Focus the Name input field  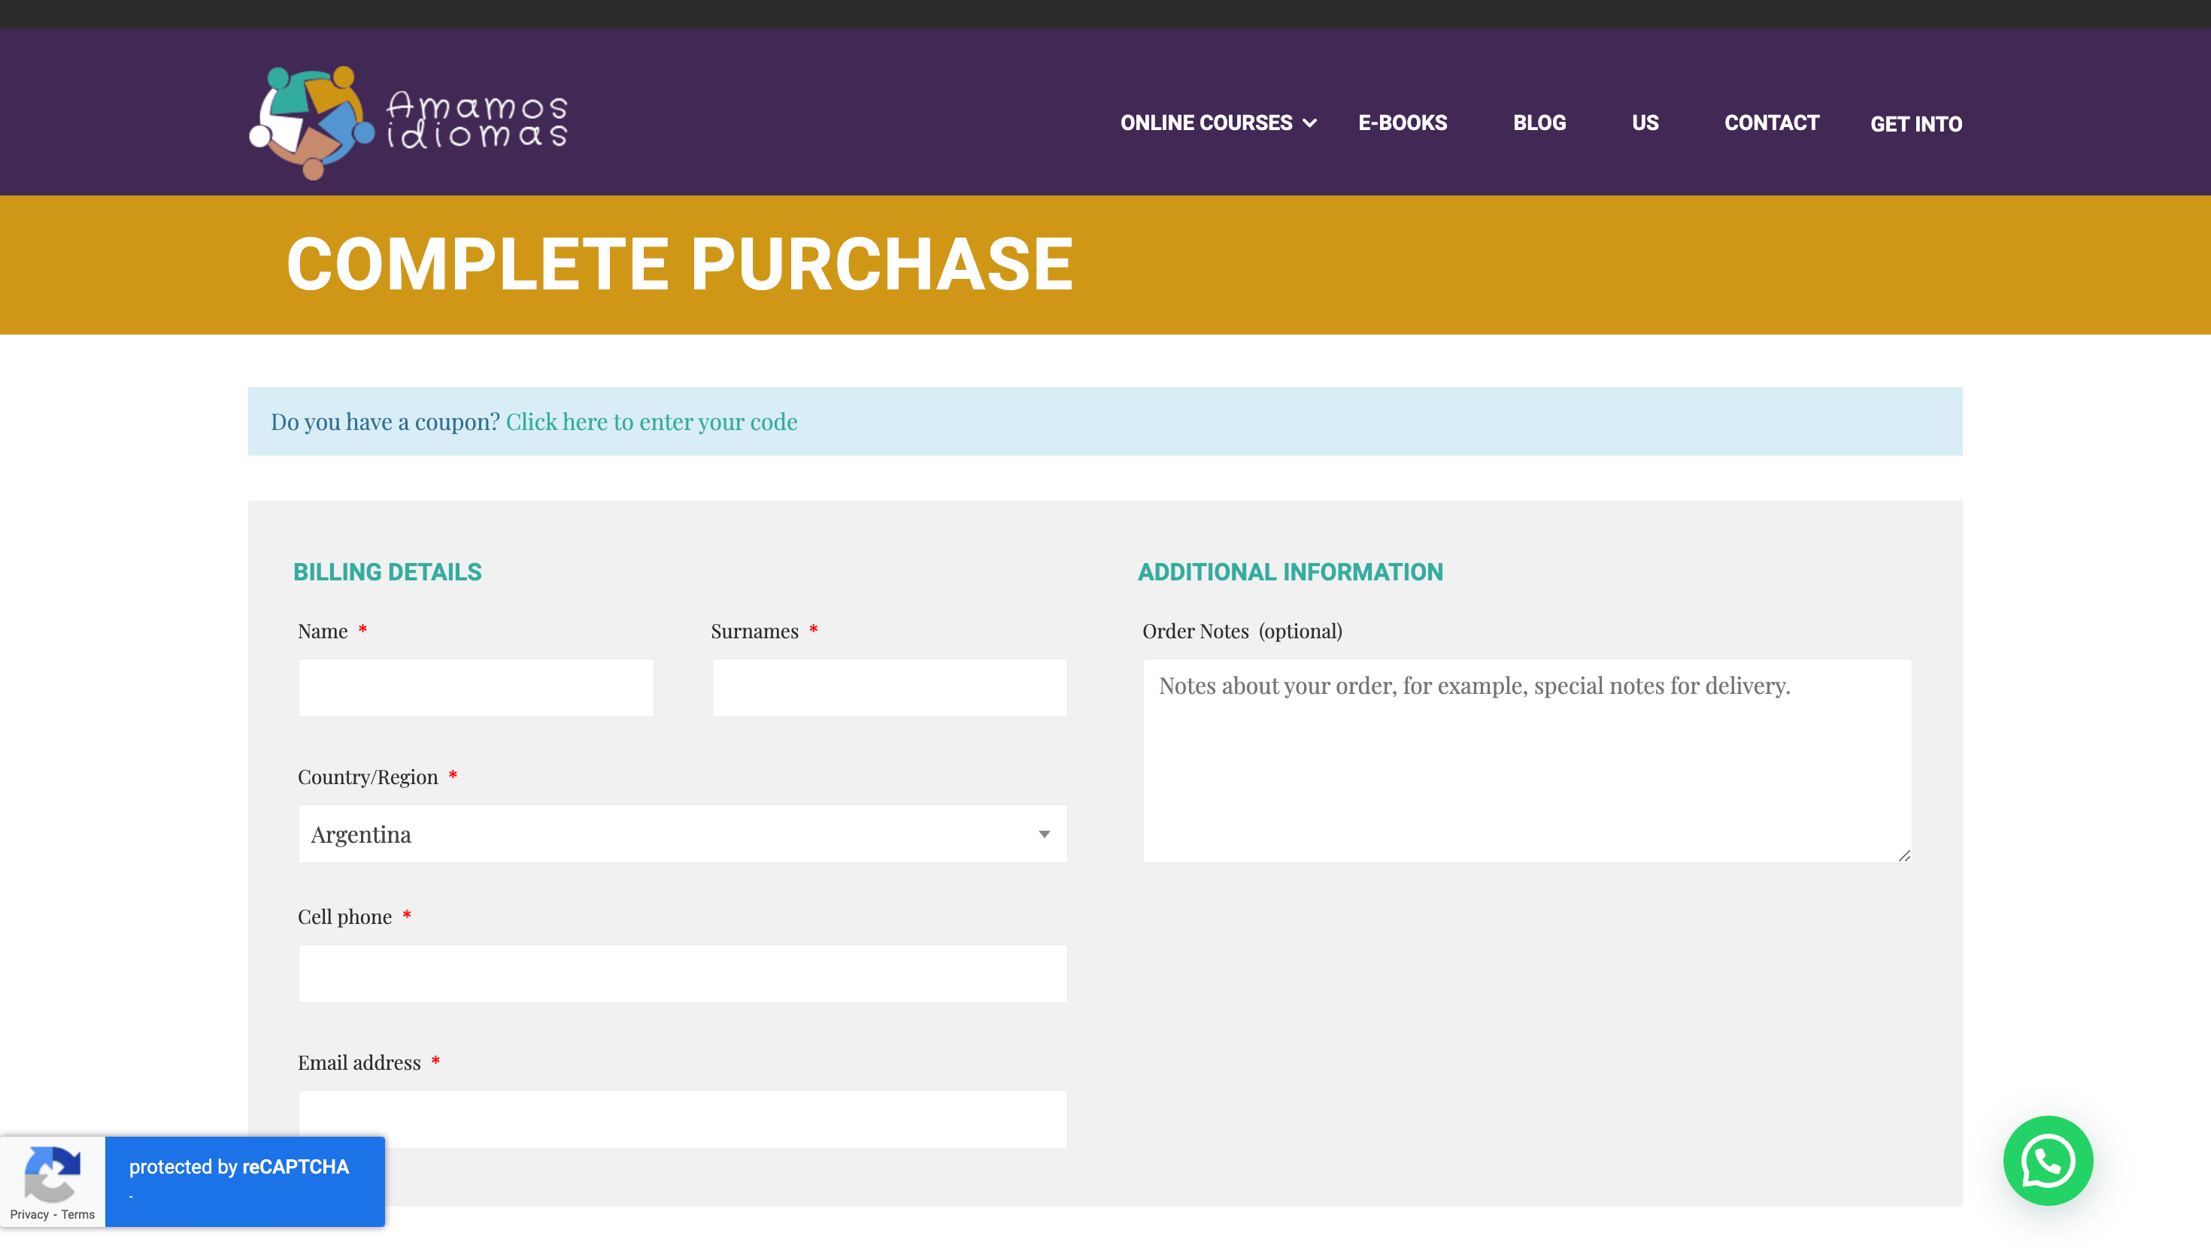(x=476, y=687)
